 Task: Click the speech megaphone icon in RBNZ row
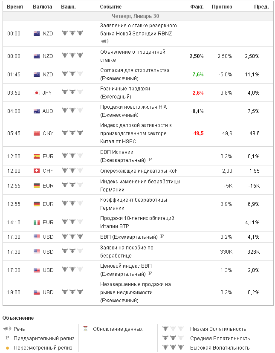point(104,41)
